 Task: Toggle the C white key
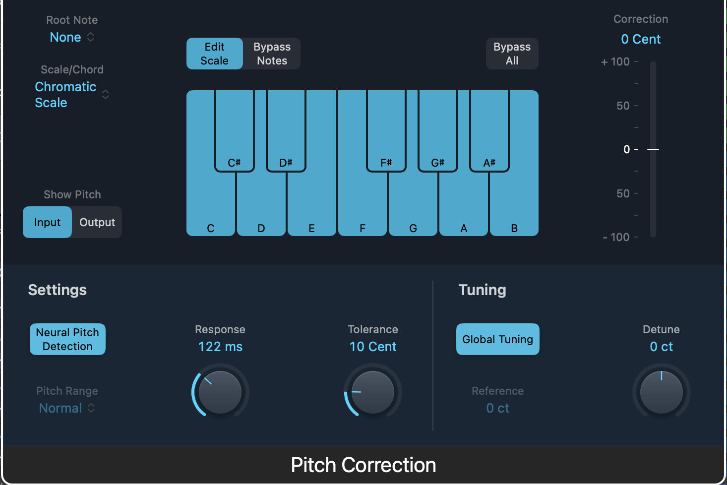pyautogui.click(x=210, y=208)
